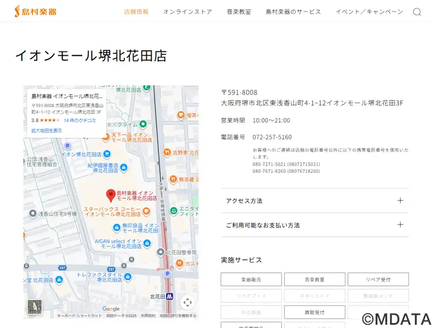
Task: Open the イベント／キャンペーン menu
Action: click(x=369, y=12)
